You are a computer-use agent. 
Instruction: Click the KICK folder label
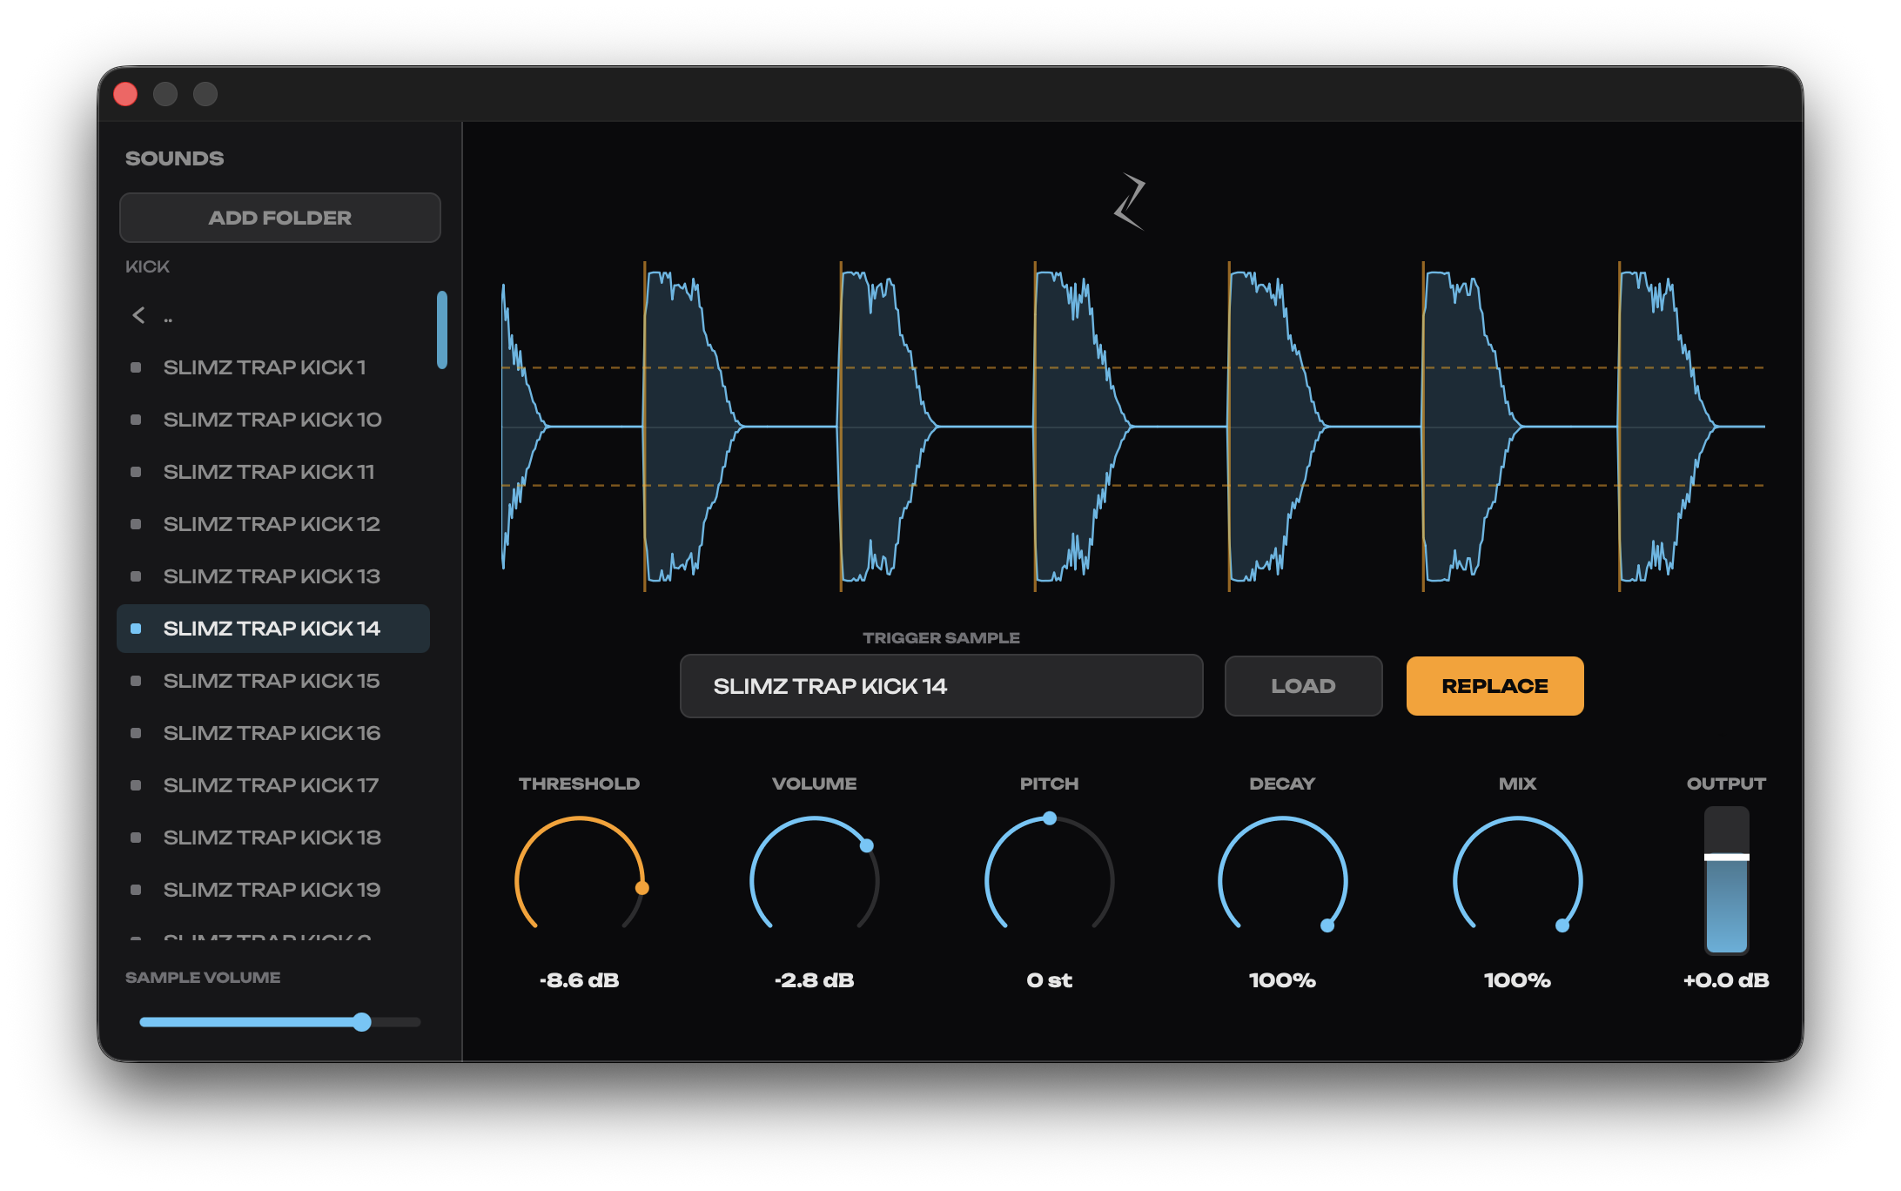(x=147, y=266)
